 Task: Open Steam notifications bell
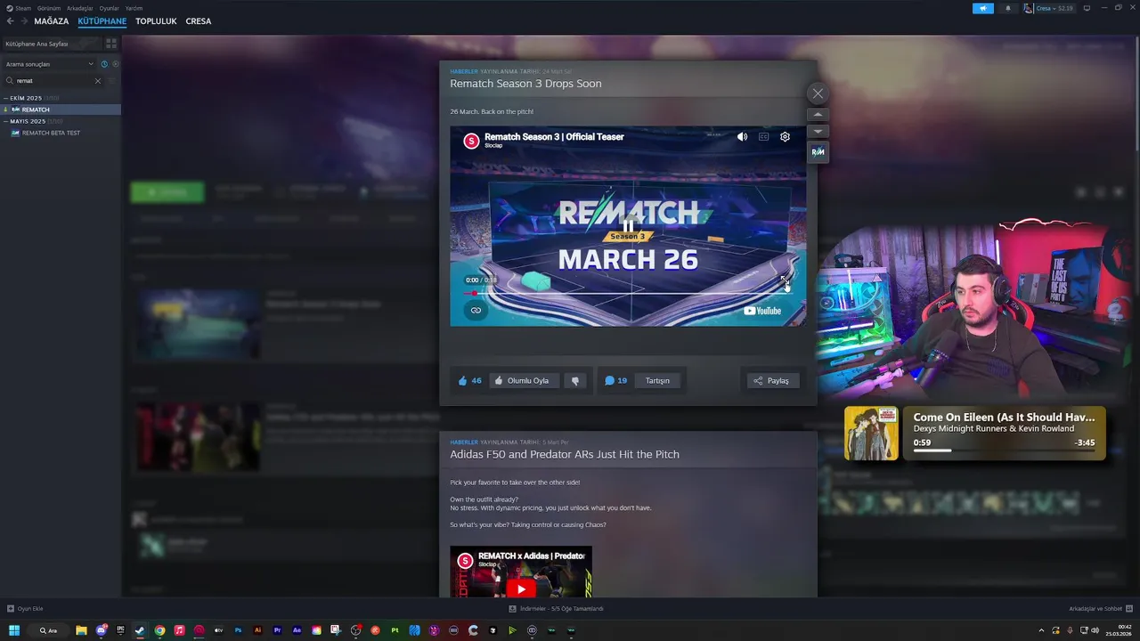click(1008, 8)
